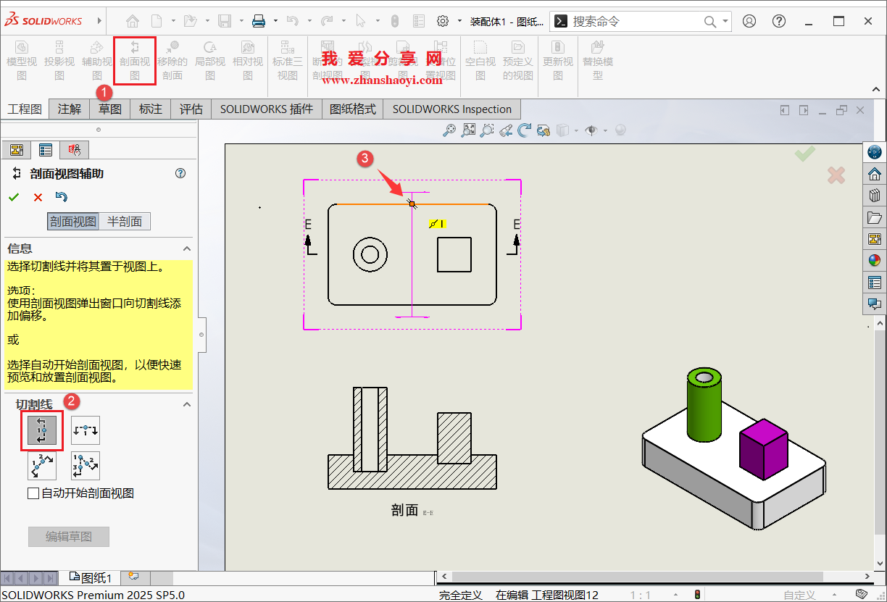This screenshot has width=887, height=602.
Task: Open the Help question mark icon in the title bar
Action: point(778,21)
